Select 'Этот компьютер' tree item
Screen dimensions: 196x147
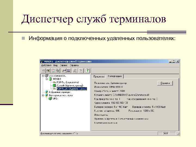click(57, 76)
